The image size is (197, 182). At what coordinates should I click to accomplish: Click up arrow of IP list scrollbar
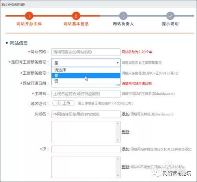coord(118,159)
